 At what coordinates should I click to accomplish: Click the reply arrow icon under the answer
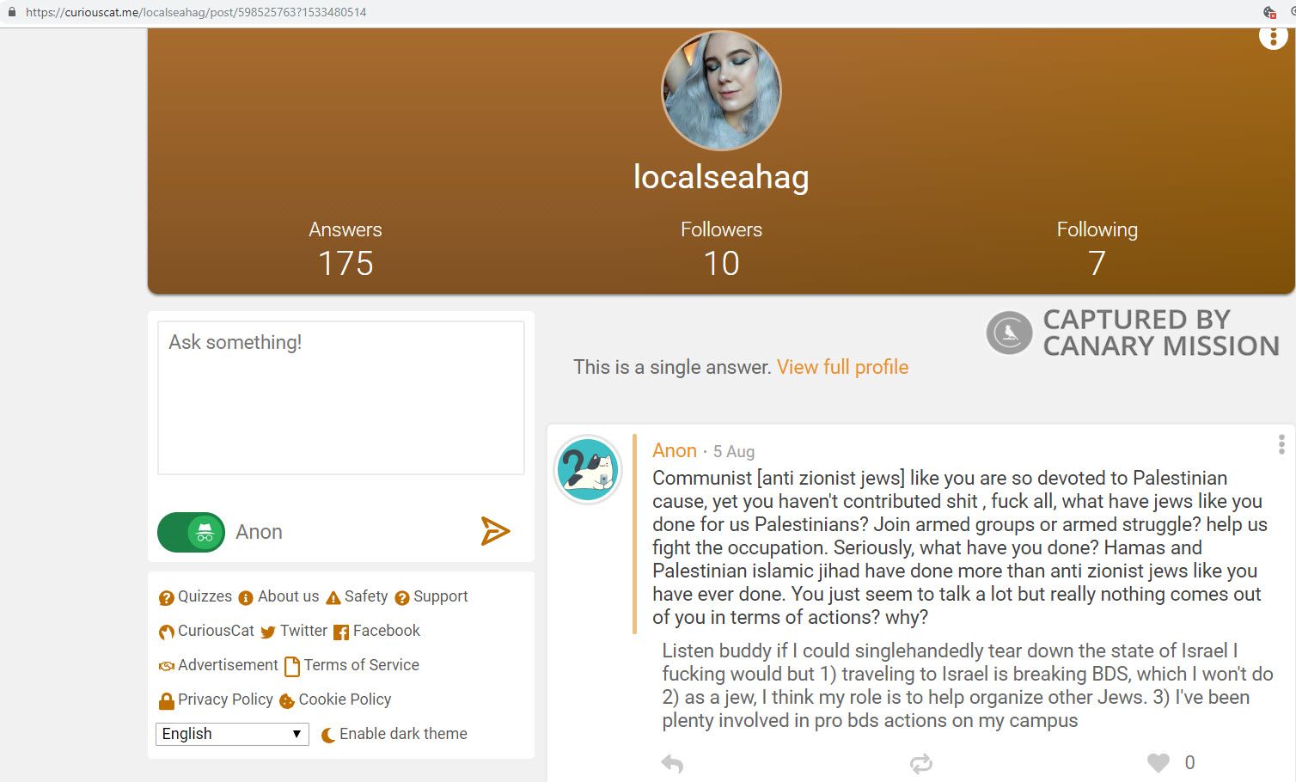point(672,763)
